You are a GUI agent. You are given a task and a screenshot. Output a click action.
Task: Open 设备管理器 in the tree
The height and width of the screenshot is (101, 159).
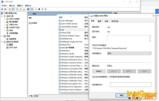click(12, 33)
